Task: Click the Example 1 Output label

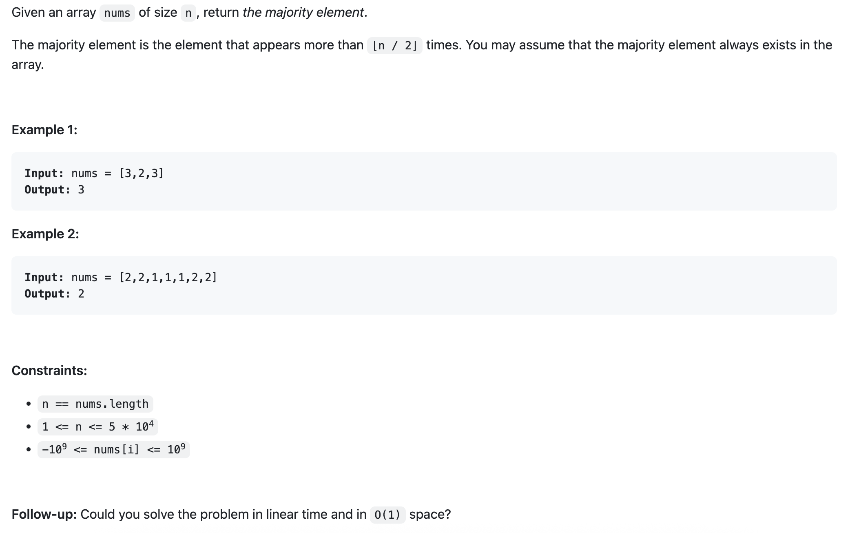Action: point(47,190)
